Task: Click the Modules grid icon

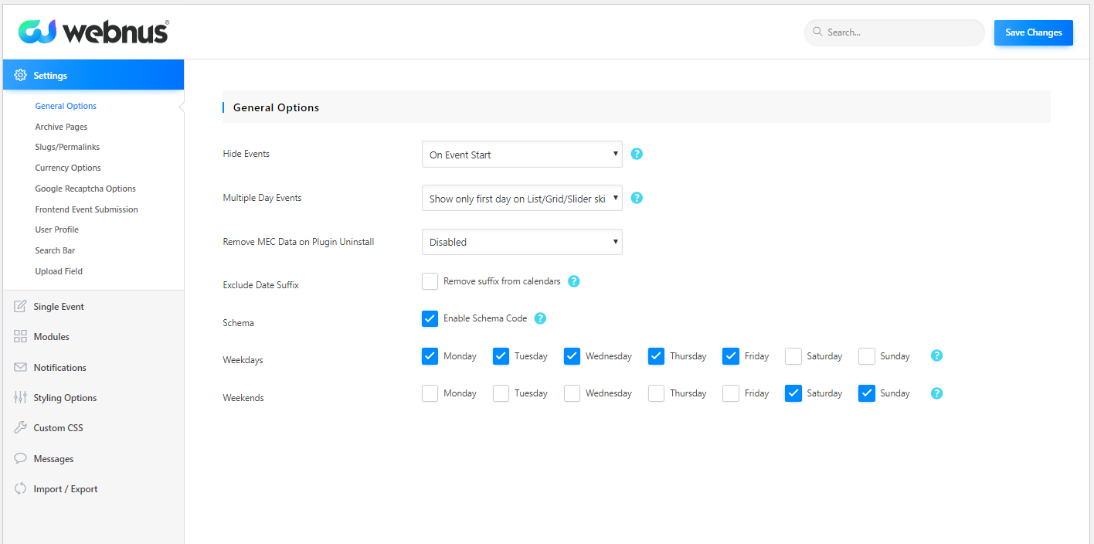Action: [x=21, y=337]
